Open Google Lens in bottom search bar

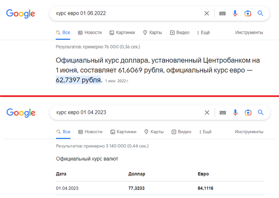click(x=248, y=113)
